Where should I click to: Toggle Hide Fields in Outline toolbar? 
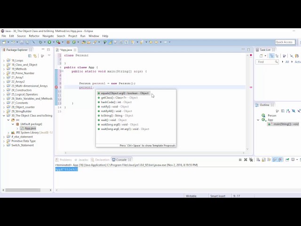(293, 111)
